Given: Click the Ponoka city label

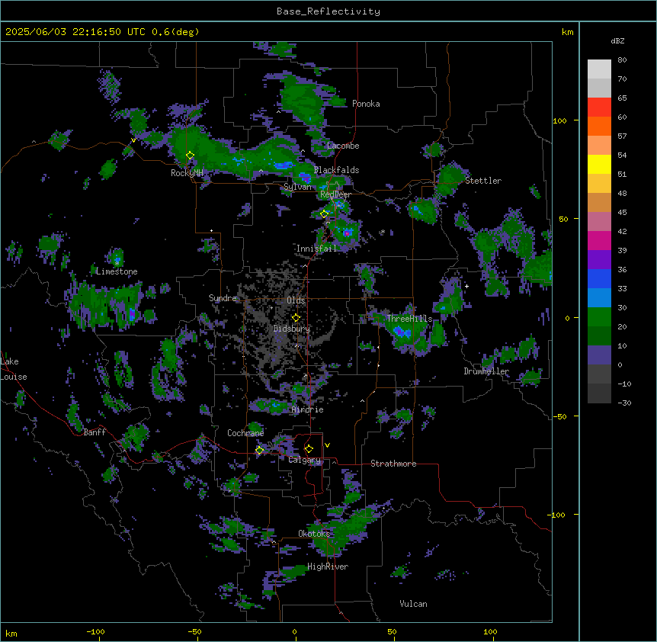Looking at the screenshot, I should coord(366,104).
